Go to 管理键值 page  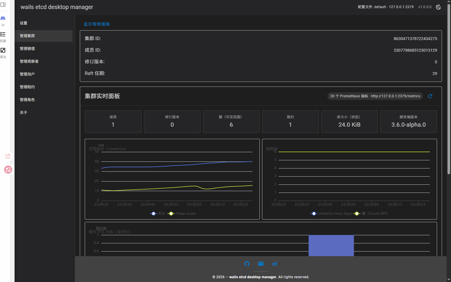pos(44,49)
